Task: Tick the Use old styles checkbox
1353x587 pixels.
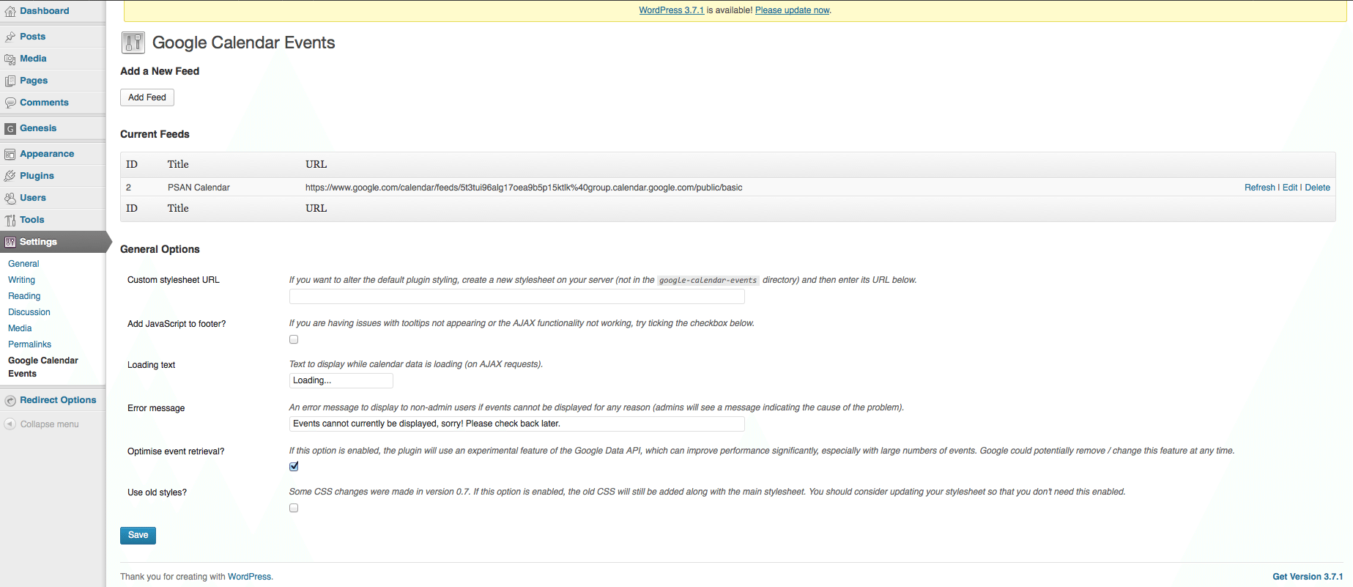Action: [x=294, y=508]
